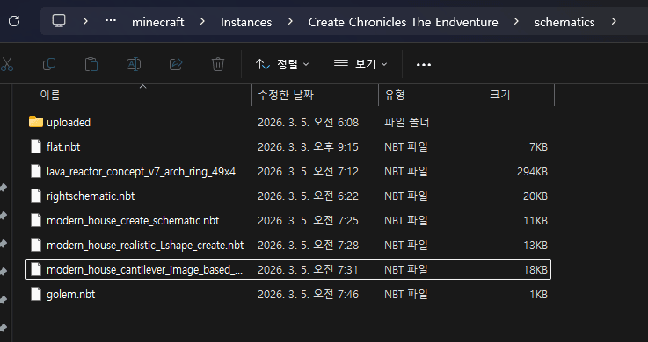Select modern_house_realistic_Lshape_create.nbt

288,246
